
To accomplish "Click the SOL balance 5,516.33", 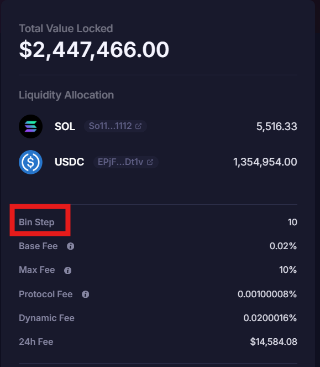I will pyautogui.click(x=277, y=126).
